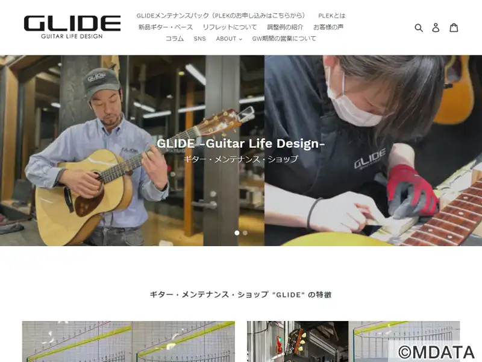Expand the ABOUT dropdown menu
This screenshot has height=362, width=482.
(x=229, y=39)
